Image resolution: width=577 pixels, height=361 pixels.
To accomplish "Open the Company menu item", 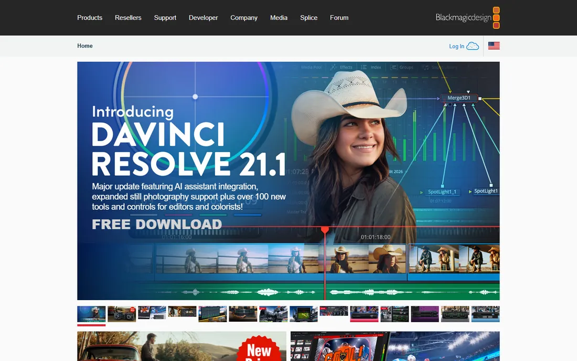I will (244, 18).
